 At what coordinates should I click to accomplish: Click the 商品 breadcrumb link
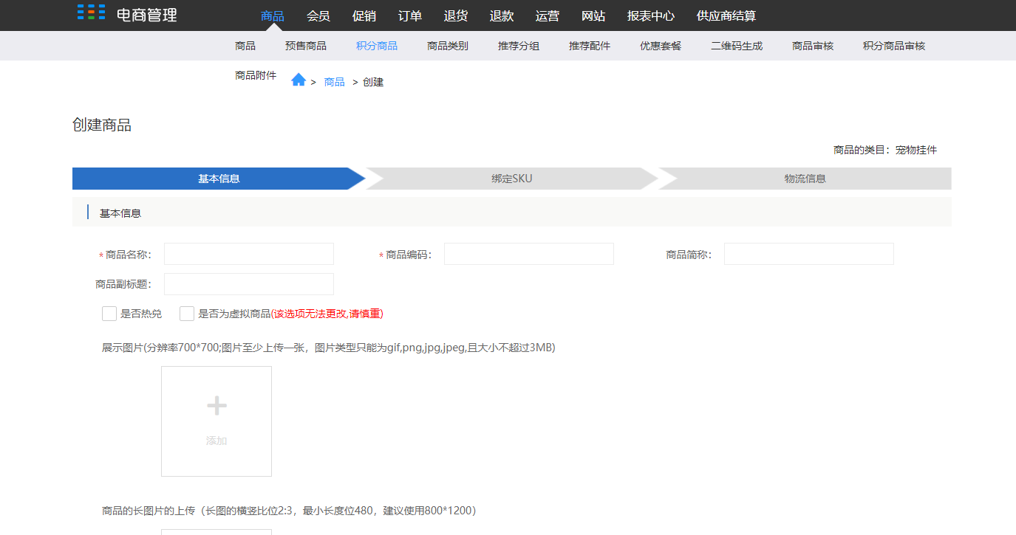click(335, 82)
